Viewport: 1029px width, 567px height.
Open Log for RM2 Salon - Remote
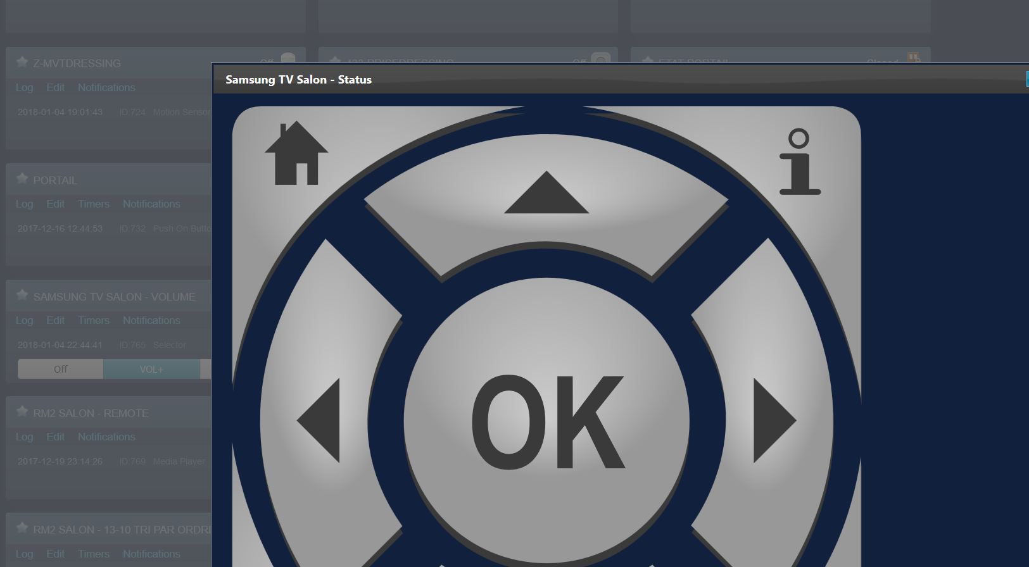(x=24, y=437)
